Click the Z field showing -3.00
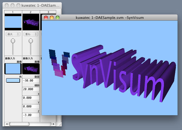The height and width of the screenshot is (130, 182). (x=31, y=115)
